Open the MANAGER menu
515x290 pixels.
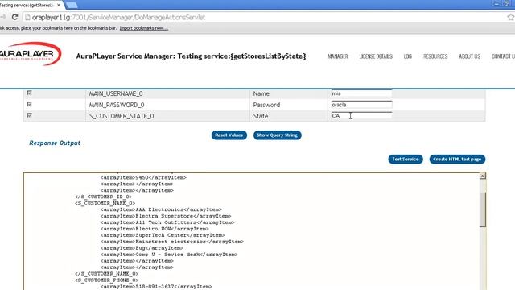pos(338,56)
